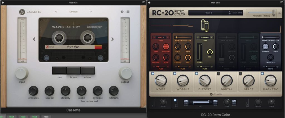Select next distortion type right of TUBEPAIR
The height and width of the screenshot is (118, 285).
[212, 37]
